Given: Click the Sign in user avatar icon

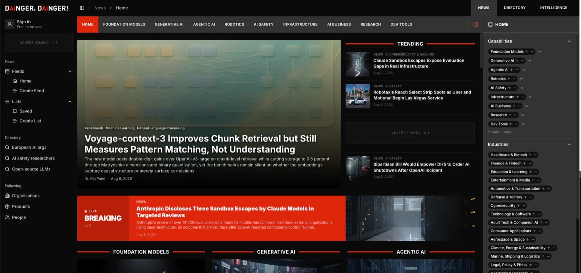Looking at the screenshot, I should pyautogui.click(x=10, y=24).
